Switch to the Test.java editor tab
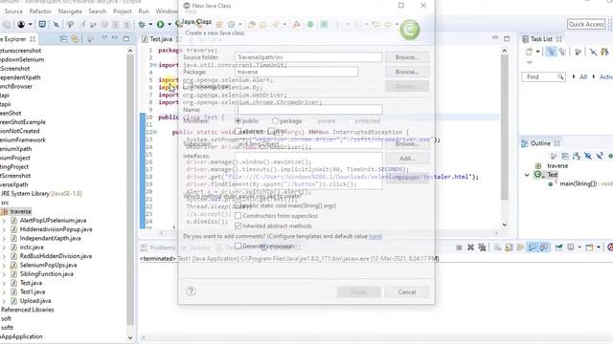Screen dimensions: 613x344 point(161,39)
